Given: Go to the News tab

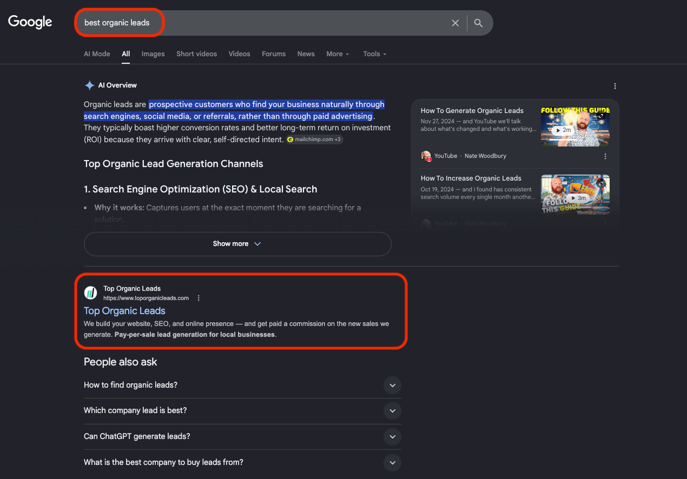Looking at the screenshot, I should (306, 54).
